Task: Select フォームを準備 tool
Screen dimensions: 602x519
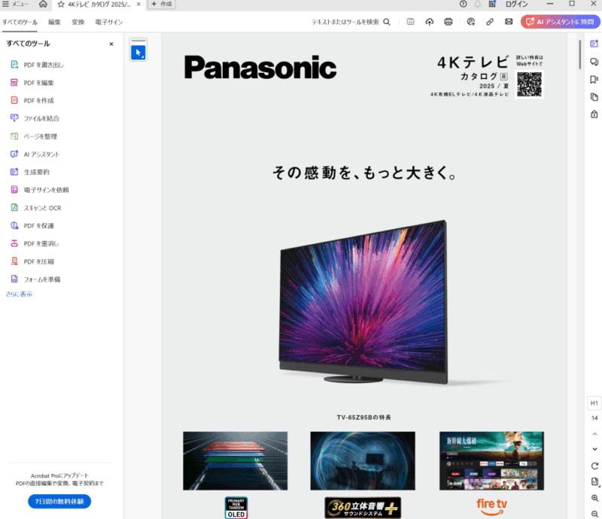Action: point(35,279)
